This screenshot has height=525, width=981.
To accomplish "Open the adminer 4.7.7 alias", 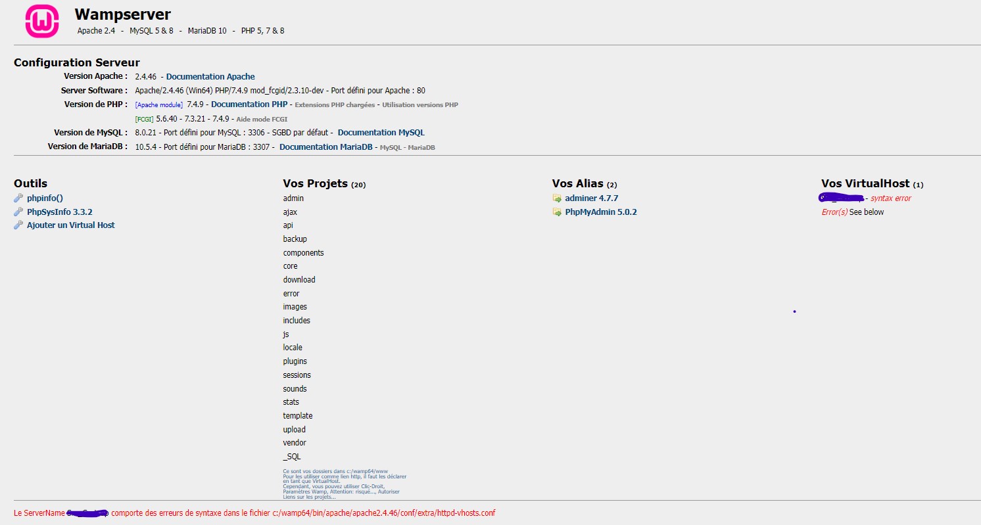I will click(591, 198).
